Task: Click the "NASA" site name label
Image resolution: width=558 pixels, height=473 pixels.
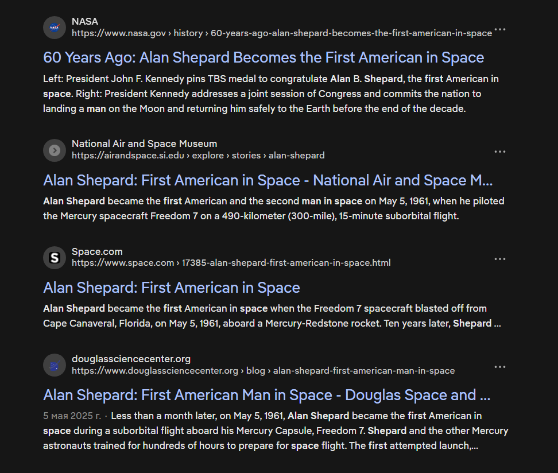Action: click(85, 22)
